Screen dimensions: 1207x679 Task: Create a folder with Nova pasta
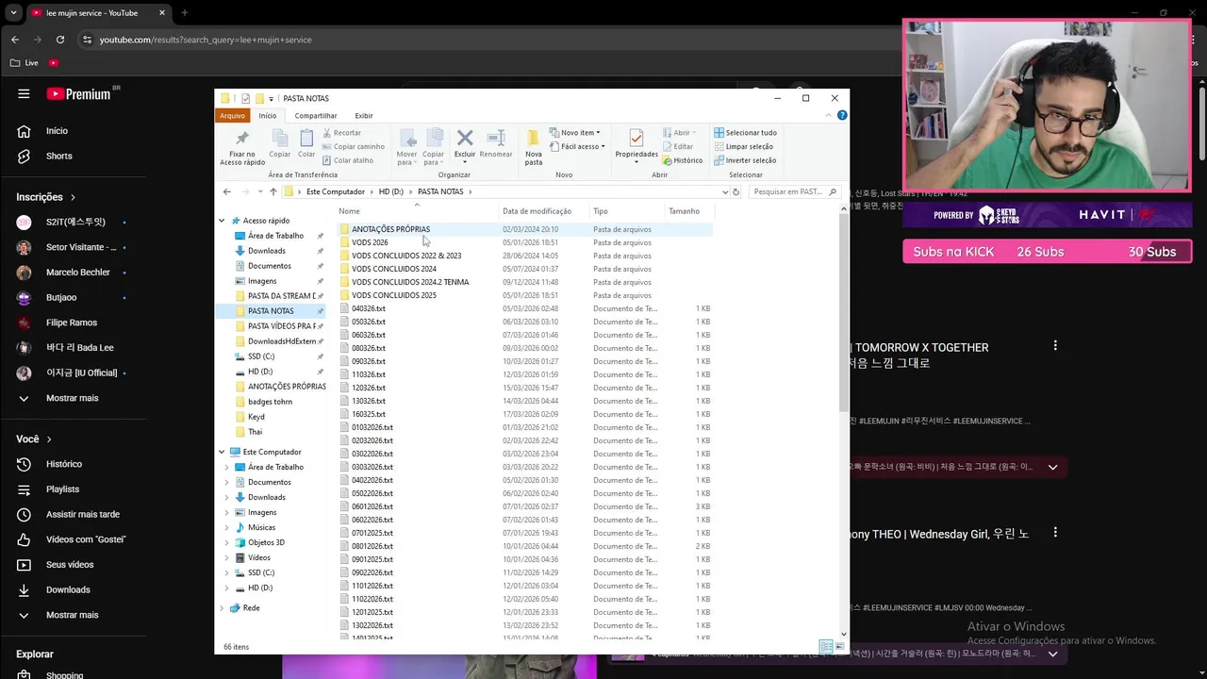pyautogui.click(x=534, y=146)
